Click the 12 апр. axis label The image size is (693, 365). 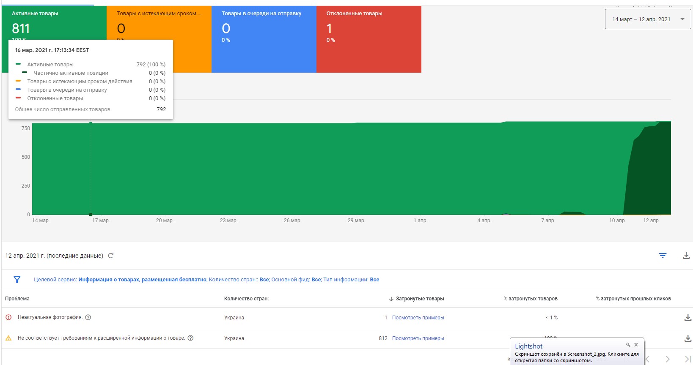pos(651,221)
